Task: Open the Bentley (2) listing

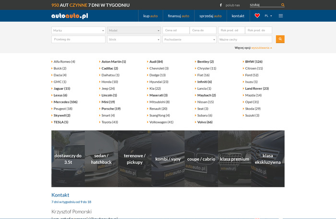Action: coord(205,61)
